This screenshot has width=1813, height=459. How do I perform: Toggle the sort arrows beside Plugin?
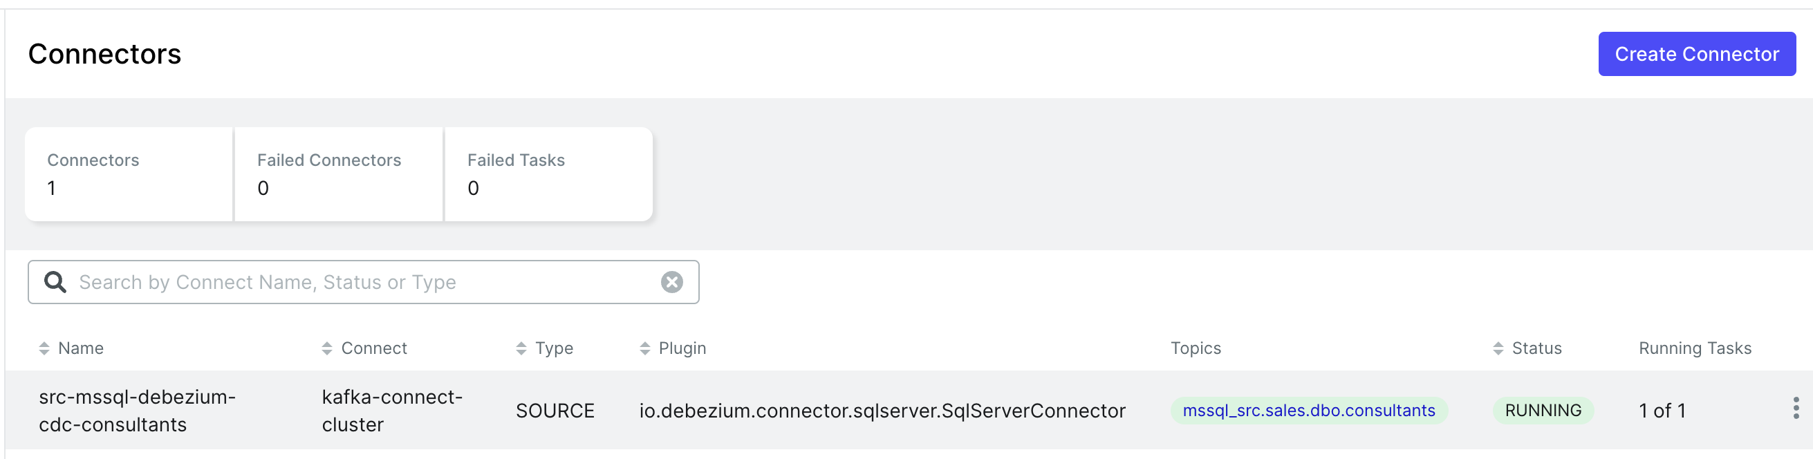[x=644, y=348]
